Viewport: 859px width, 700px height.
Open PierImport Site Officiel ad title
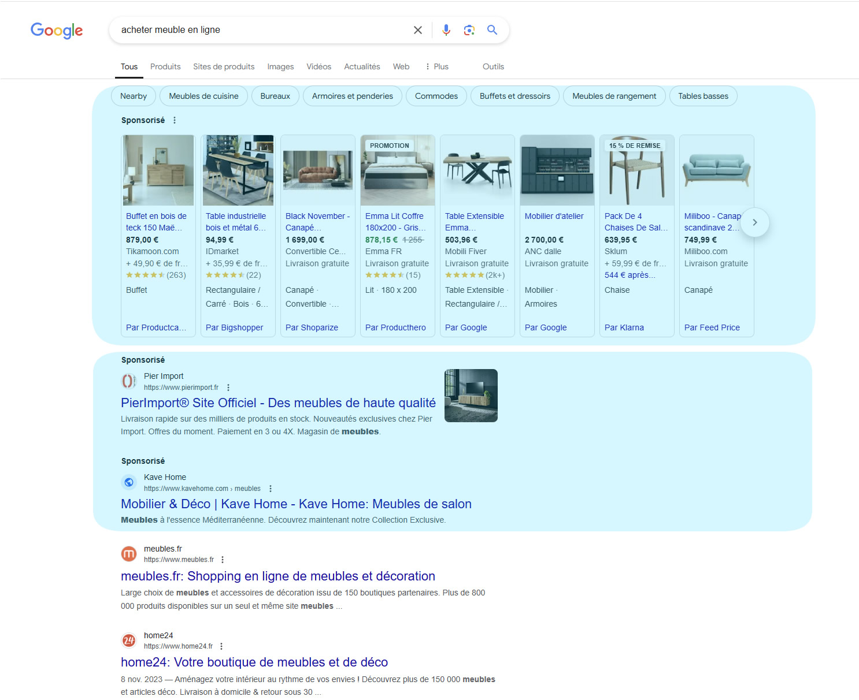278,403
